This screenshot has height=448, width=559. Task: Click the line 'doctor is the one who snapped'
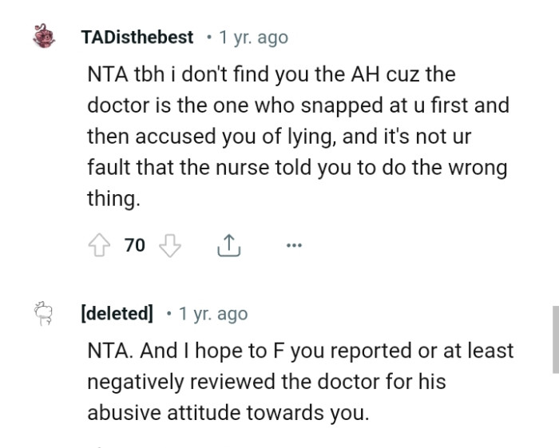click(x=298, y=106)
